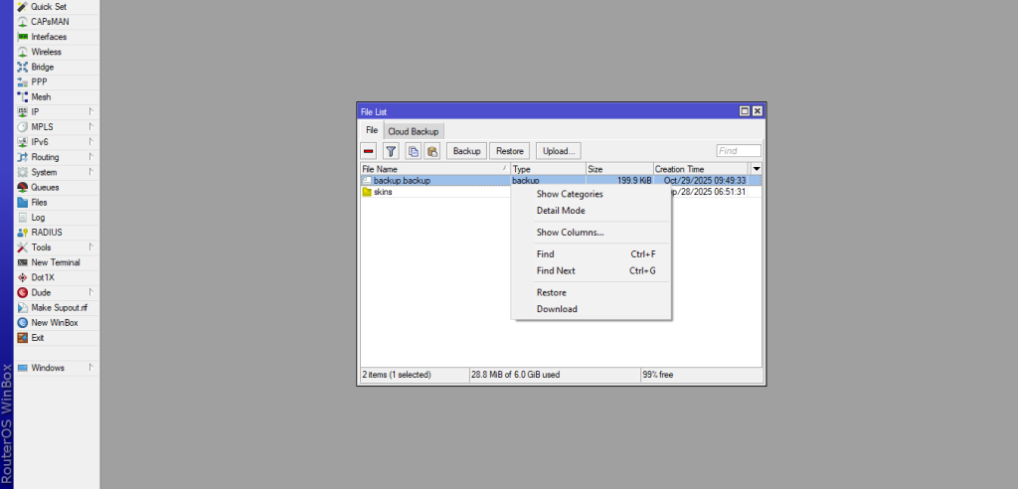
Task: Launch New Terminal from sidebar
Action: click(56, 262)
